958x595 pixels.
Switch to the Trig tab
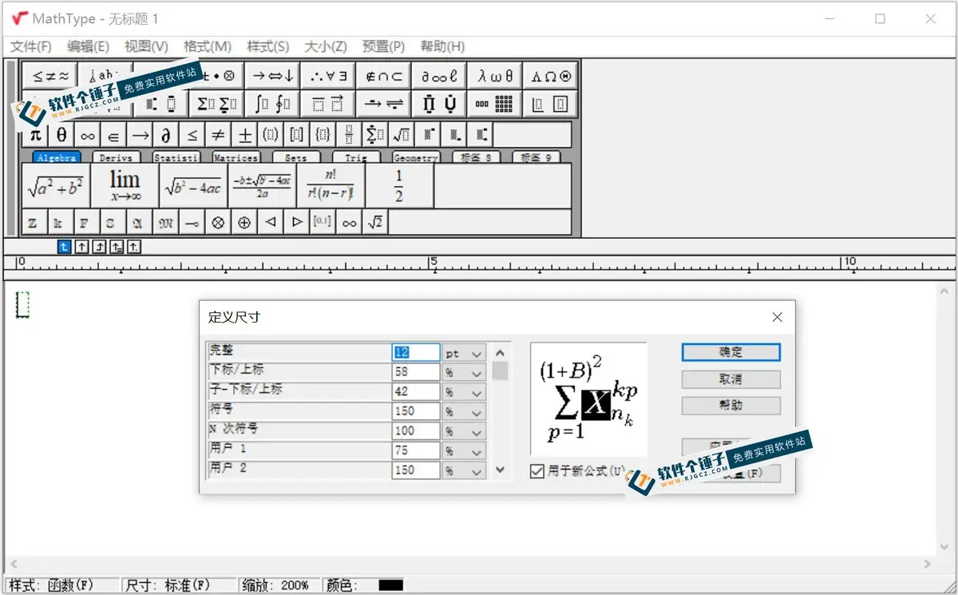356,157
